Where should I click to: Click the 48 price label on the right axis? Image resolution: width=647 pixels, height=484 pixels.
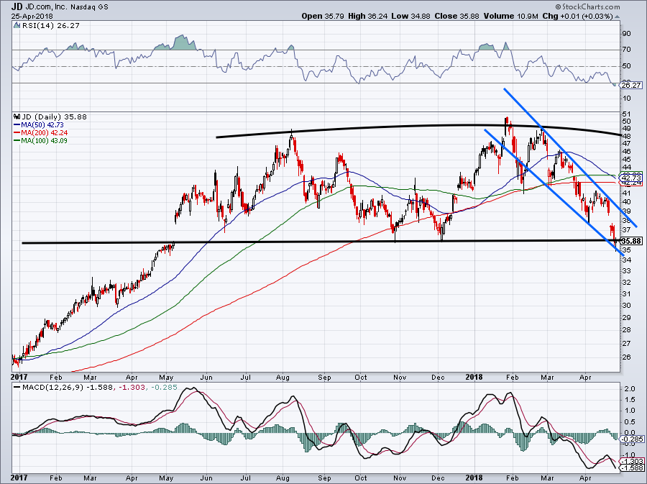click(626, 136)
